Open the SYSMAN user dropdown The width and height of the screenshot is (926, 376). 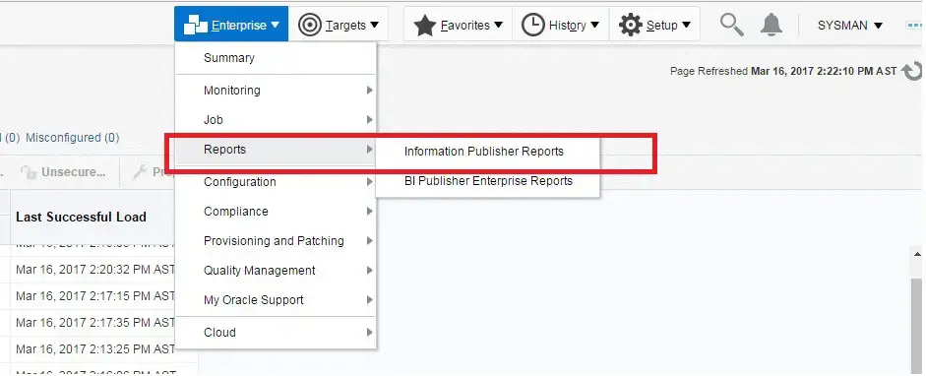(x=850, y=26)
